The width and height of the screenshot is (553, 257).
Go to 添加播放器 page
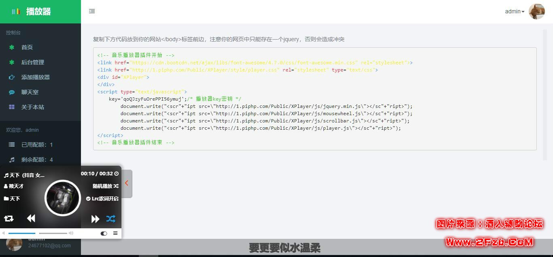coord(35,77)
